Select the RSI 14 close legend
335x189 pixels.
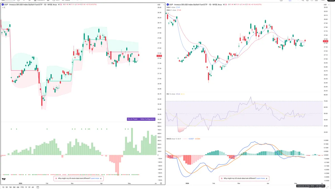click(x=171, y=94)
